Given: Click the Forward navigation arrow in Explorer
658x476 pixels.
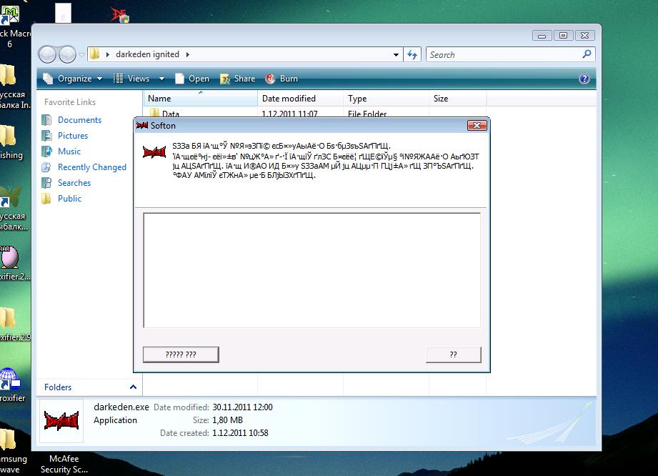Looking at the screenshot, I should click(x=67, y=54).
